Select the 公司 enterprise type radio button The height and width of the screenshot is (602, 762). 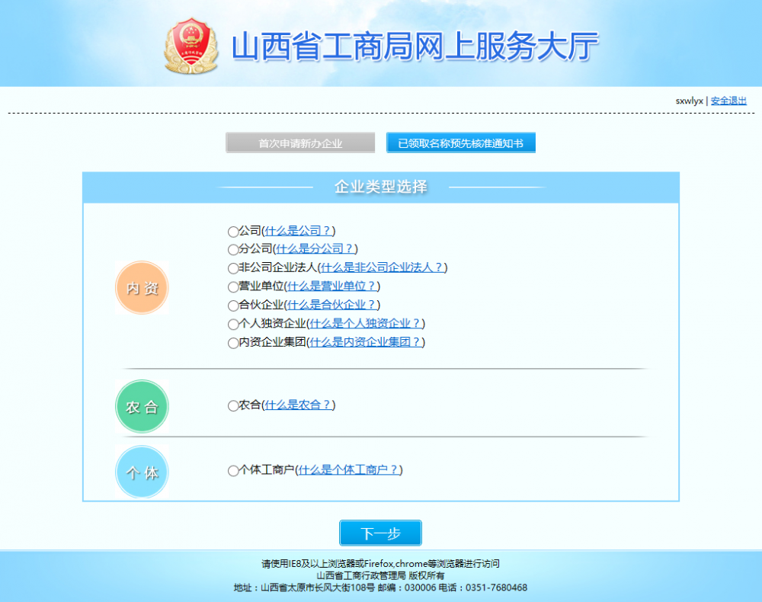232,231
